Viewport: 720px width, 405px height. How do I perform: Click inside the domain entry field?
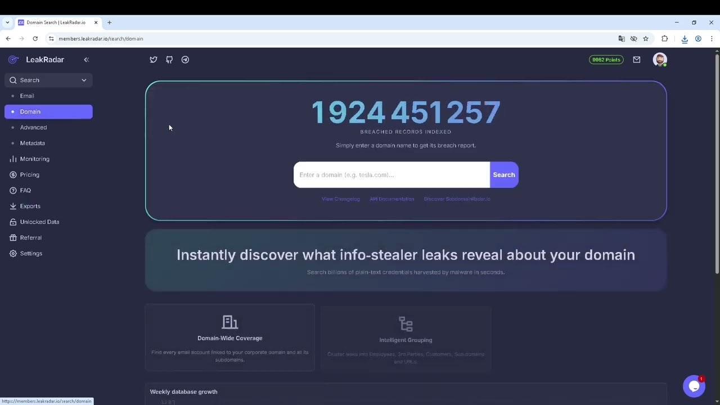coord(388,174)
